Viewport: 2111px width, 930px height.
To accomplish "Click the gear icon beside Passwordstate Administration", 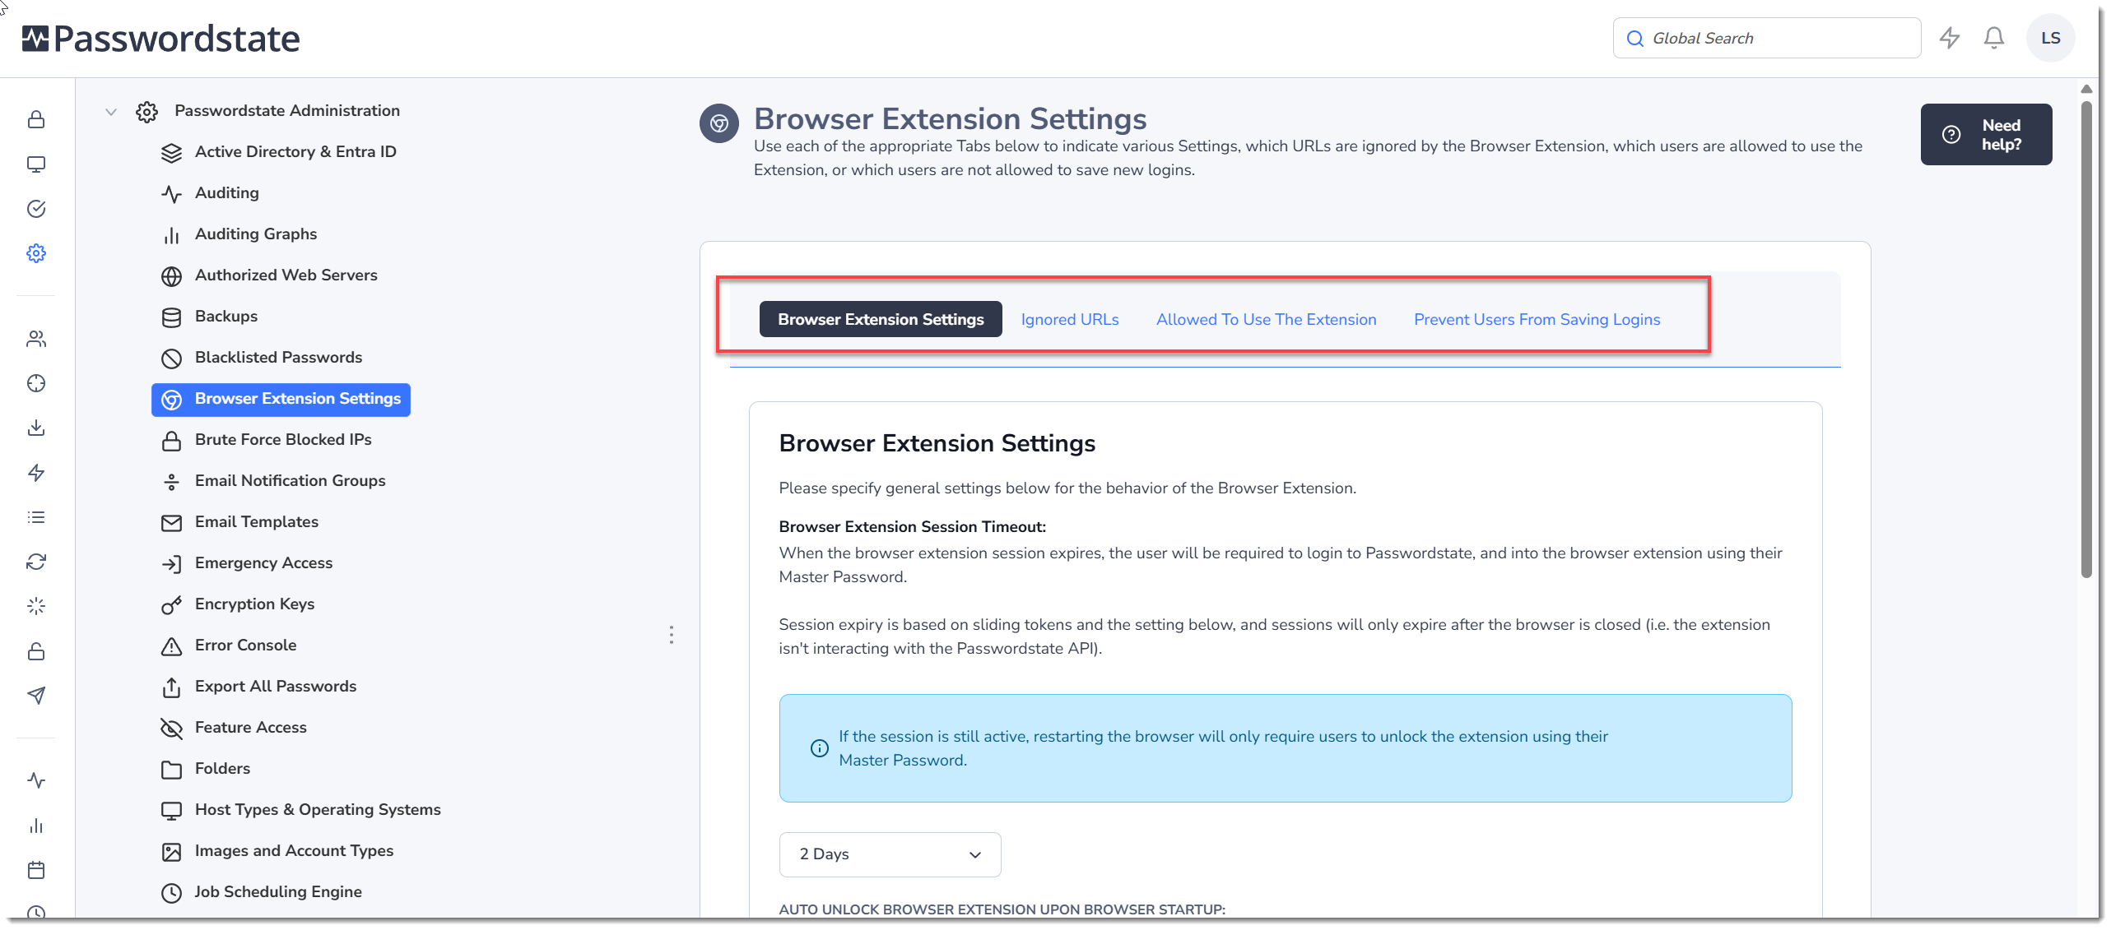I will (x=147, y=112).
